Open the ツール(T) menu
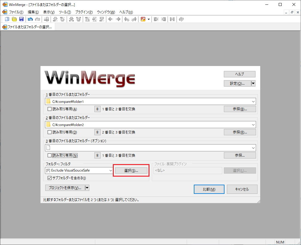This screenshot has height=245, width=301. click(65, 12)
